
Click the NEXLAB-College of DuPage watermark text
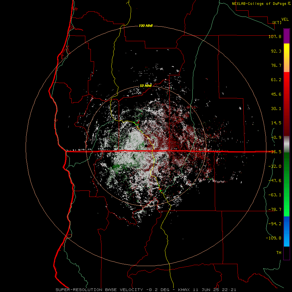(x=261, y=4)
